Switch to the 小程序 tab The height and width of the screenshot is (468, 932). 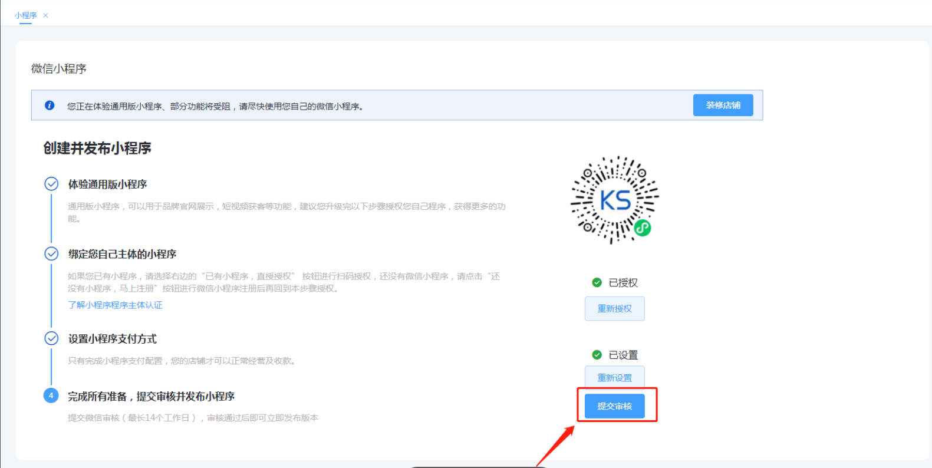[x=26, y=15]
